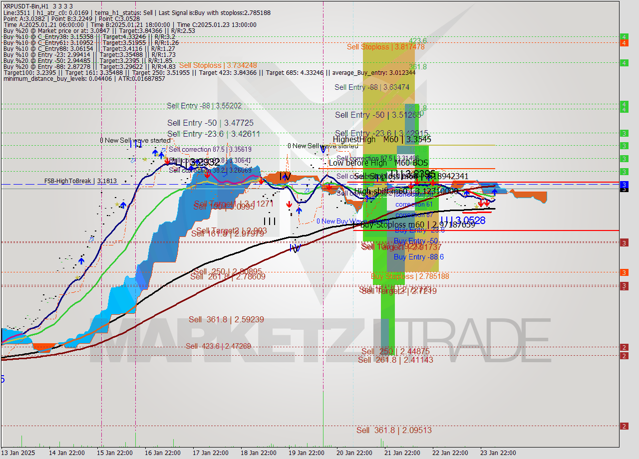The width and height of the screenshot is (639, 459).
Task: Click the Buy Entry -88.6 label
Action: click(419, 257)
